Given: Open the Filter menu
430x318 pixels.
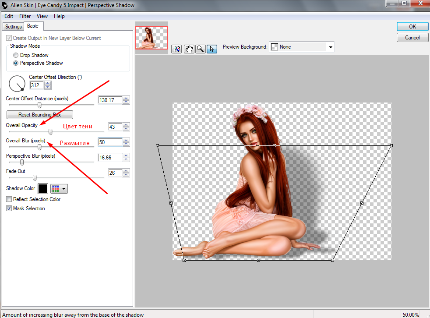Looking at the screenshot, I should tap(25, 16).
